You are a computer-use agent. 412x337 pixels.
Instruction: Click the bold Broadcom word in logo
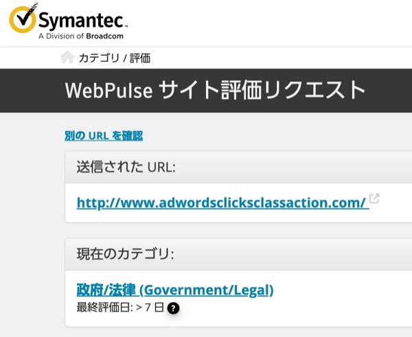coord(104,36)
